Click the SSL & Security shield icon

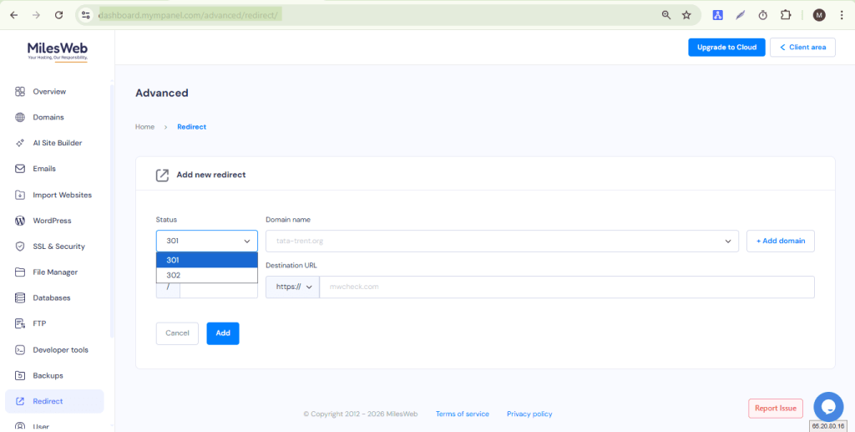20,246
